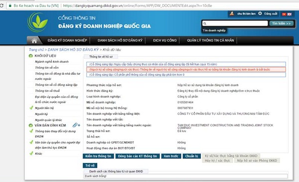299x182 pixels.
Task: Open ĐĂNG KÝ DOANH NGHIỆP menu
Action: (67, 40)
